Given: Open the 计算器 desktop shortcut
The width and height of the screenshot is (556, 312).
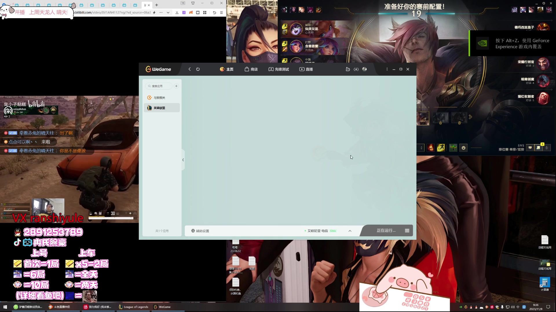Looking at the screenshot, I should pyautogui.click(x=545, y=284).
